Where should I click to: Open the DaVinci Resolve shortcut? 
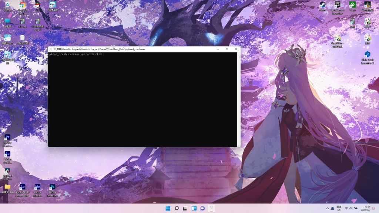[7, 174]
